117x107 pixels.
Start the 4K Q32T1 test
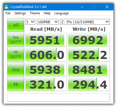pyautogui.click(x=16, y=55)
